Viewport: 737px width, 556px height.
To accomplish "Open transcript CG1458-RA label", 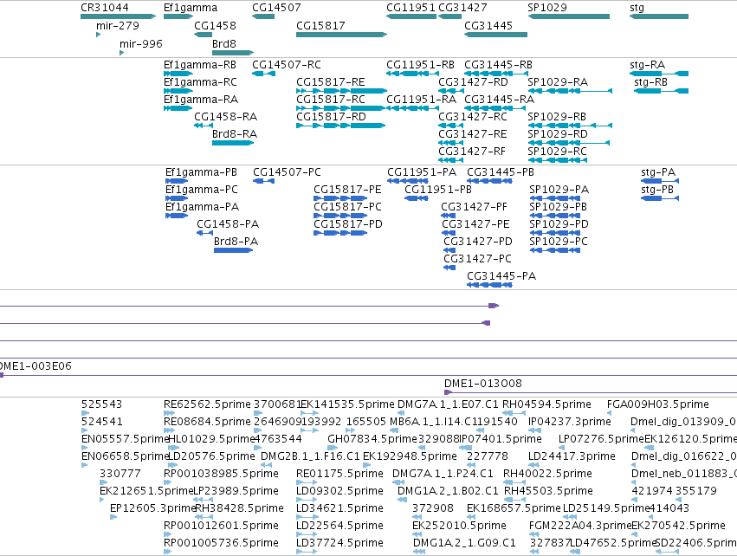I will point(225,116).
